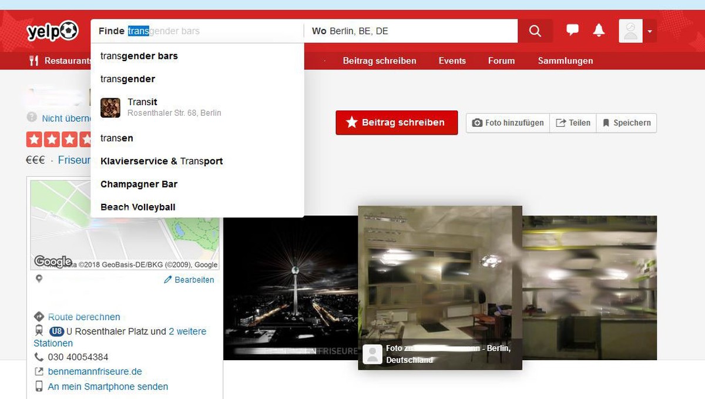This screenshot has width=705, height=399.
Task: Open the Berlin TV tower night photo
Action: (x=291, y=288)
